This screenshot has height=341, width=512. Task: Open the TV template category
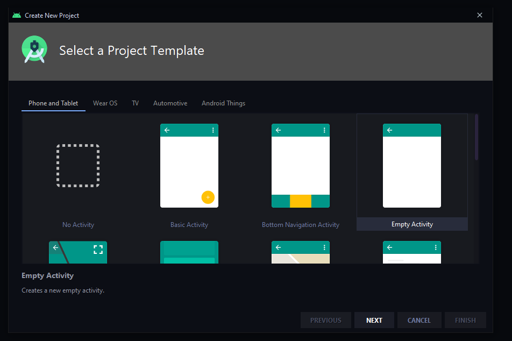point(135,103)
